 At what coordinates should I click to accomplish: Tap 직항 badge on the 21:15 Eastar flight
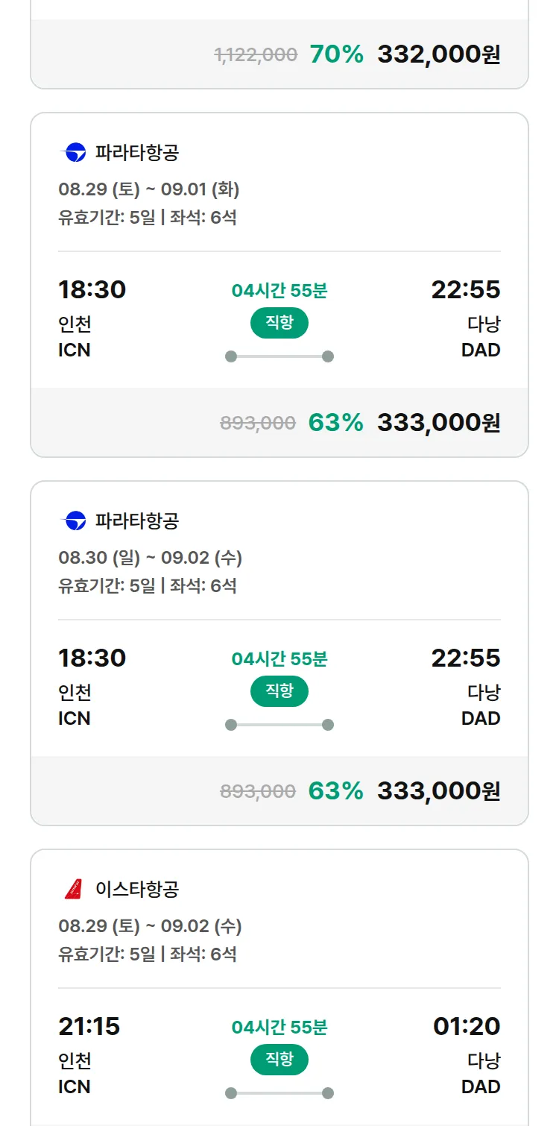pyautogui.click(x=279, y=1059)
